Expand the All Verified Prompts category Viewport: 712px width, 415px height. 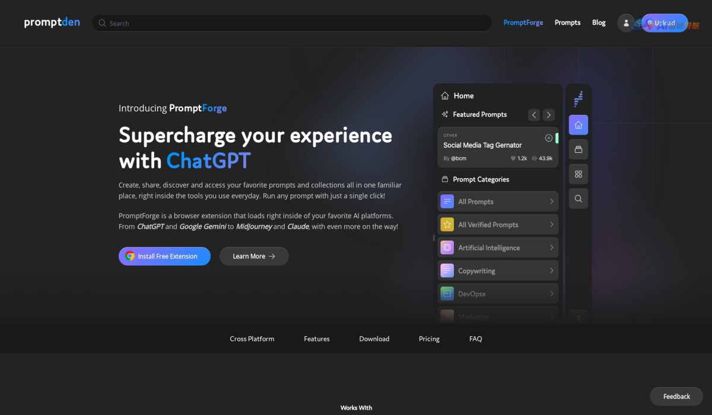coord(551,225)
